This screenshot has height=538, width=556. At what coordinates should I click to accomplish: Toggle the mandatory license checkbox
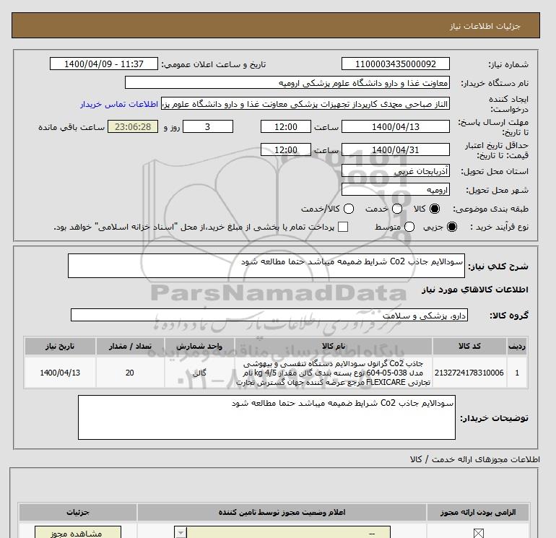pyautogui.click(x=478, y=533)
